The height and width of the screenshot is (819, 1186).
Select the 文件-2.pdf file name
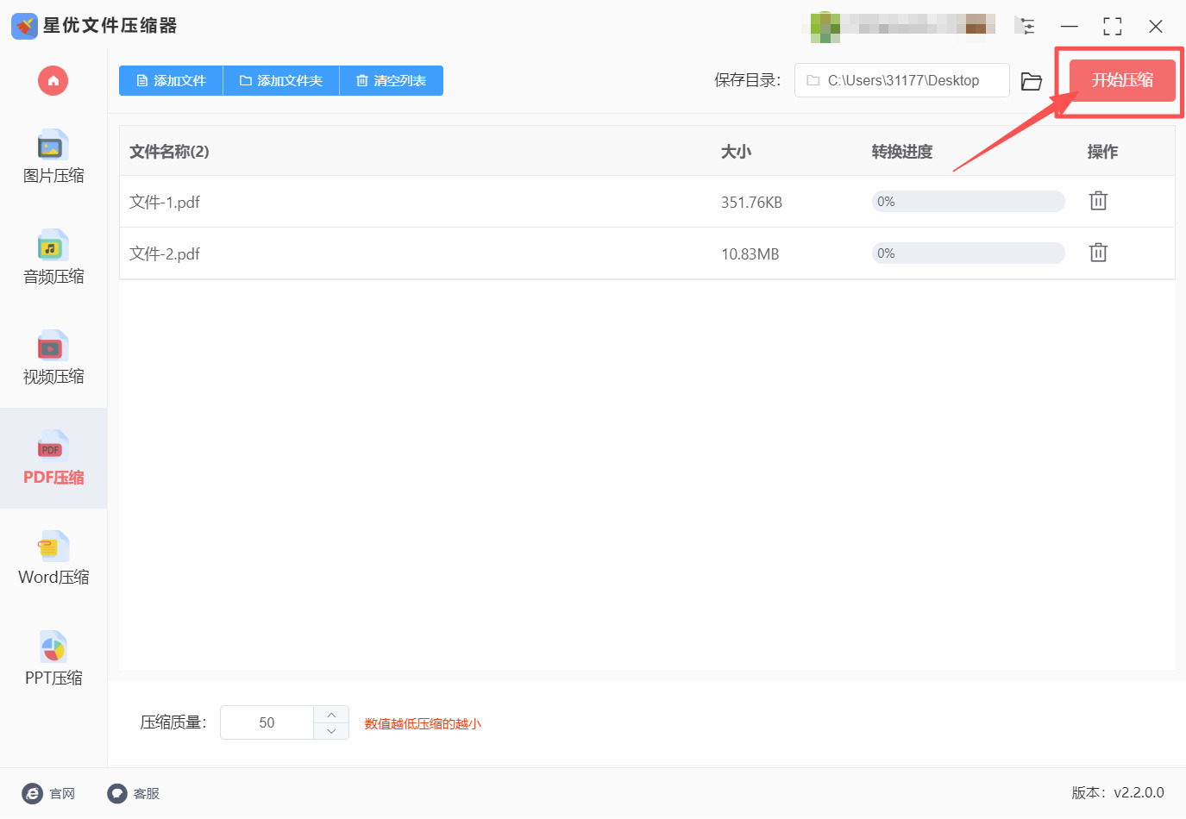[165, 254]
